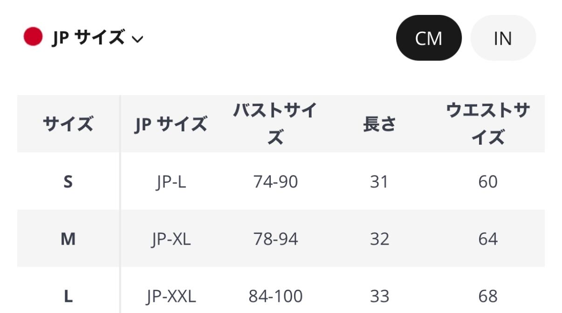The width and height of the screenshot is (562, 313).
Task: Click the JP-L size cell
Action: pos(171,181)
